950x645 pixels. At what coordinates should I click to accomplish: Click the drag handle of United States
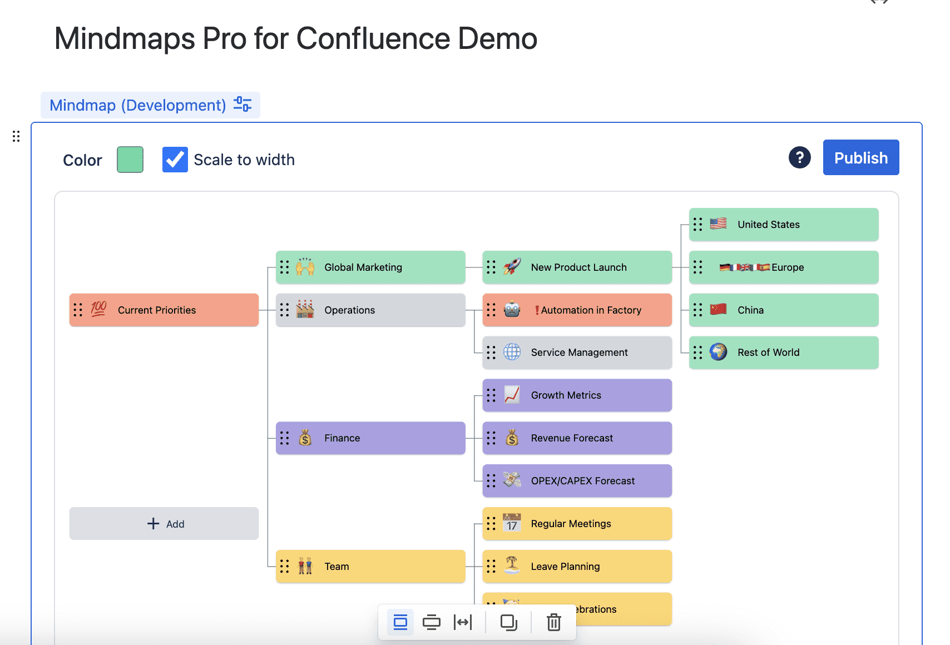click(x=698, y=225)
